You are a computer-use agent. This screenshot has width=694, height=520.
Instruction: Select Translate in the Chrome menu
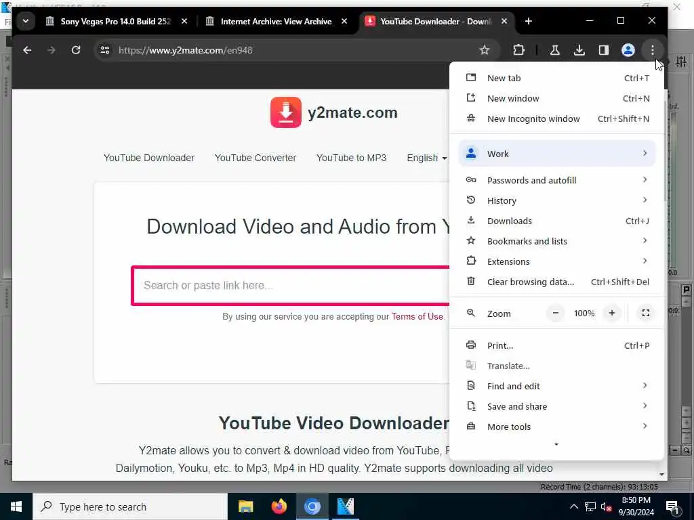click(557, 366)
